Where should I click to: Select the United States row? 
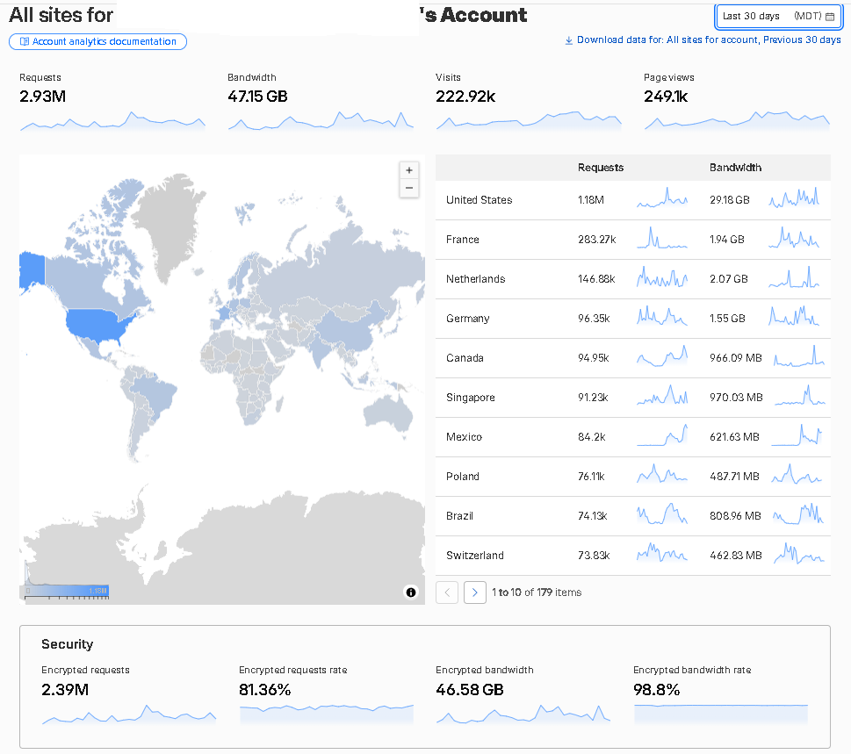tap(633, 200)
